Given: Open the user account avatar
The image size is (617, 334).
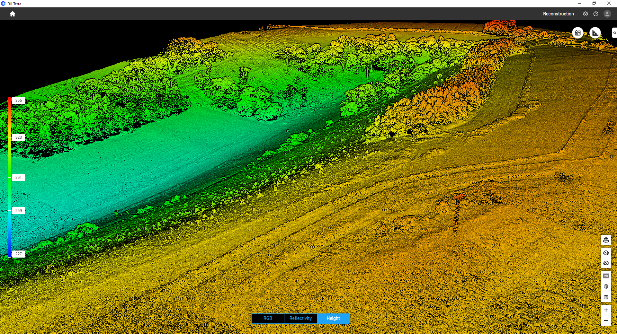Looking at the screenshot, I should [607, 14].
